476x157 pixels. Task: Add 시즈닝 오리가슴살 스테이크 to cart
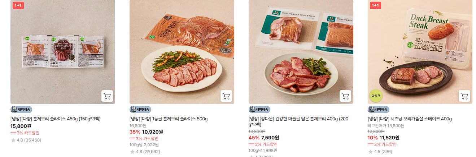(x=464, y=96)
